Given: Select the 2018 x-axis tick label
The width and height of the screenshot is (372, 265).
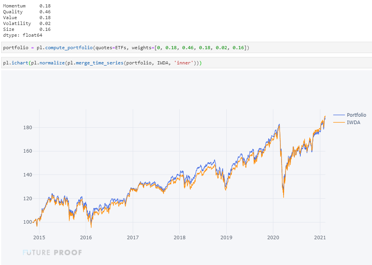Looking at the screenshot, I should (179, 237).
